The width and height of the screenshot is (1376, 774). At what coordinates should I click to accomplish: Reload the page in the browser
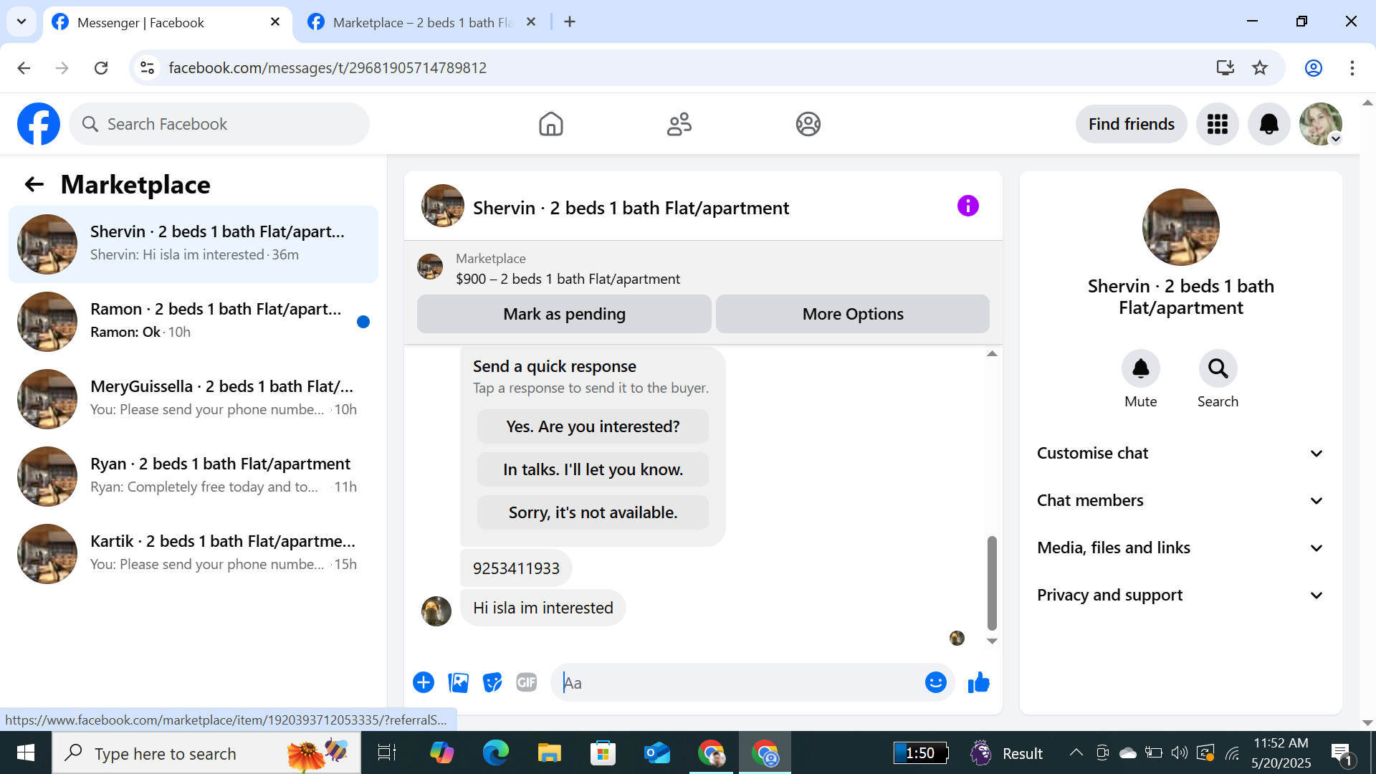[x=101, y=68]
